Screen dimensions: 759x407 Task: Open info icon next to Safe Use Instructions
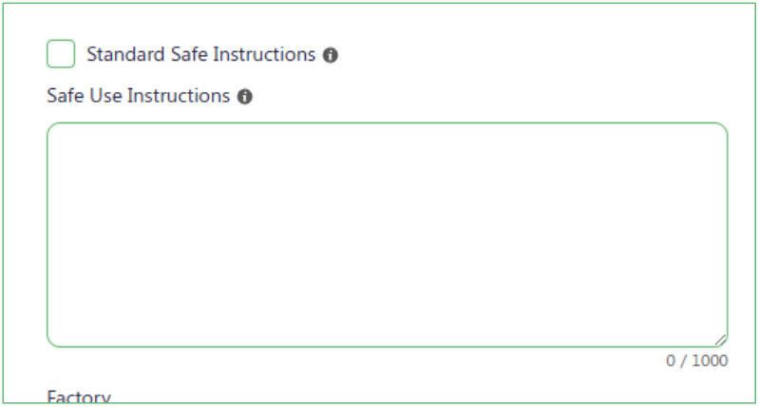click(245, 97)
